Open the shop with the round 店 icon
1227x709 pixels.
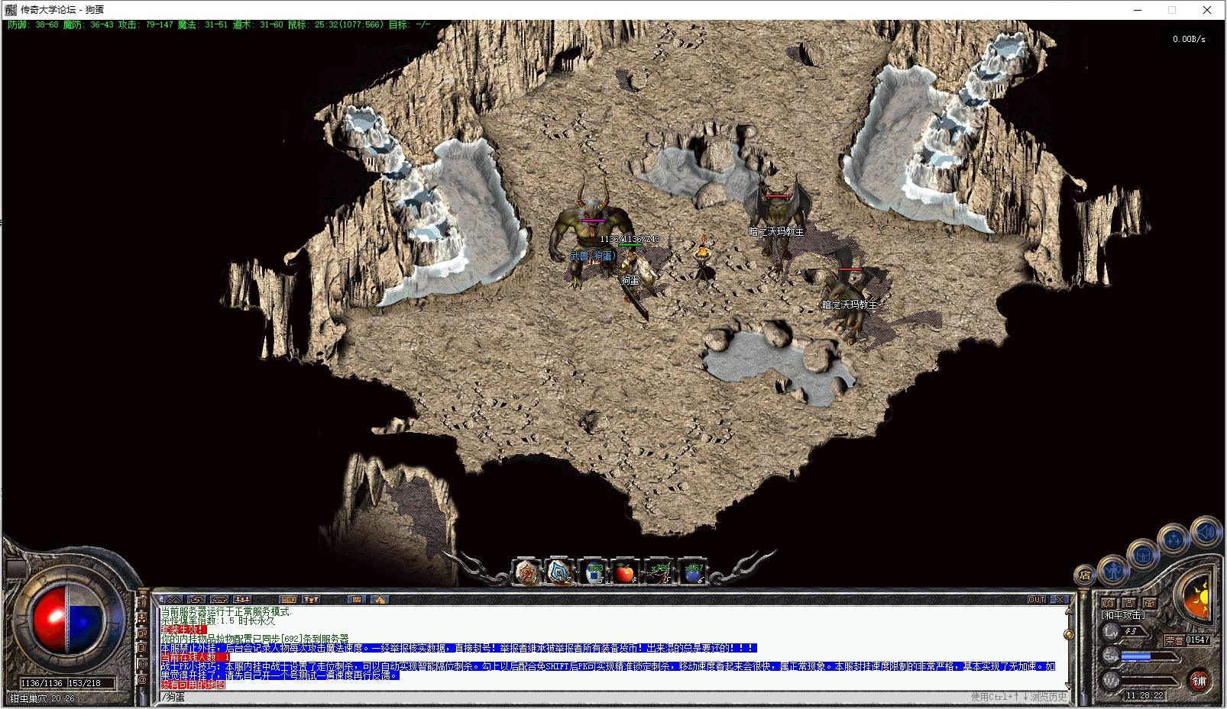click(x=1085, y=575)
